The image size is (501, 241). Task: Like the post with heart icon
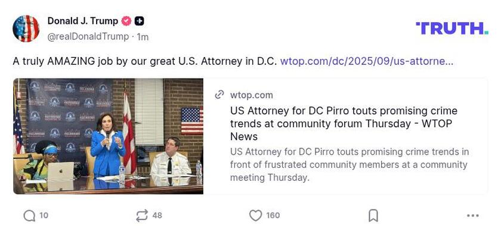[255, 215]
